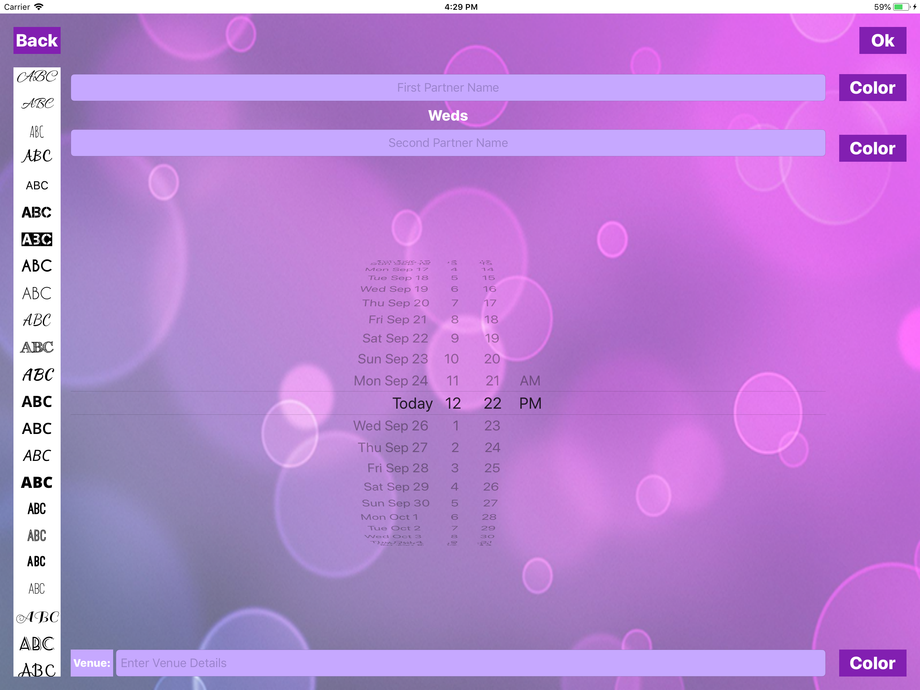
Task: Pick minute 24 in the minute column
Action: coord(492,447)
